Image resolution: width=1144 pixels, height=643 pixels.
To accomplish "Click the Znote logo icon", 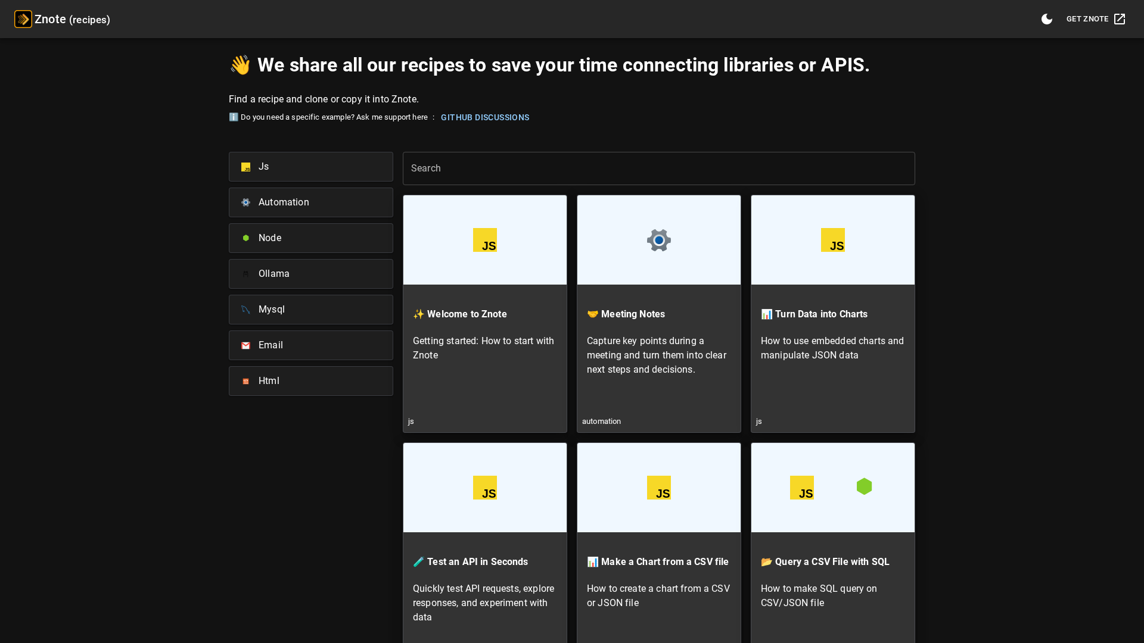I will click(x=23, y=19).
